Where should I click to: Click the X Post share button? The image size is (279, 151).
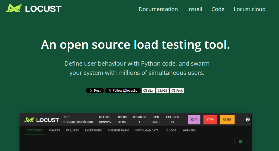click(95, 91)
